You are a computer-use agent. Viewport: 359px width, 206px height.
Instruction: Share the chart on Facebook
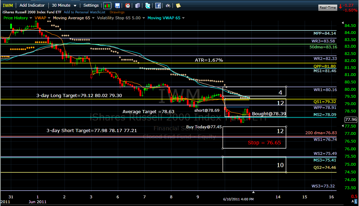[158, 6]
